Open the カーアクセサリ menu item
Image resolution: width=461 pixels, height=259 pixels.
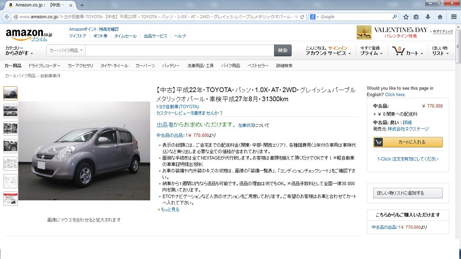point(80,66)
